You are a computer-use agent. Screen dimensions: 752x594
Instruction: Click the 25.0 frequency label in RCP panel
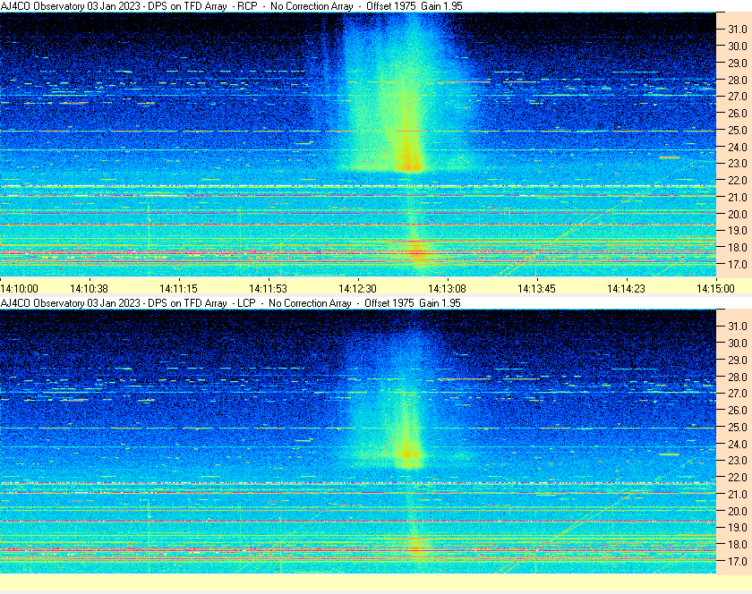tap(738, 130)
